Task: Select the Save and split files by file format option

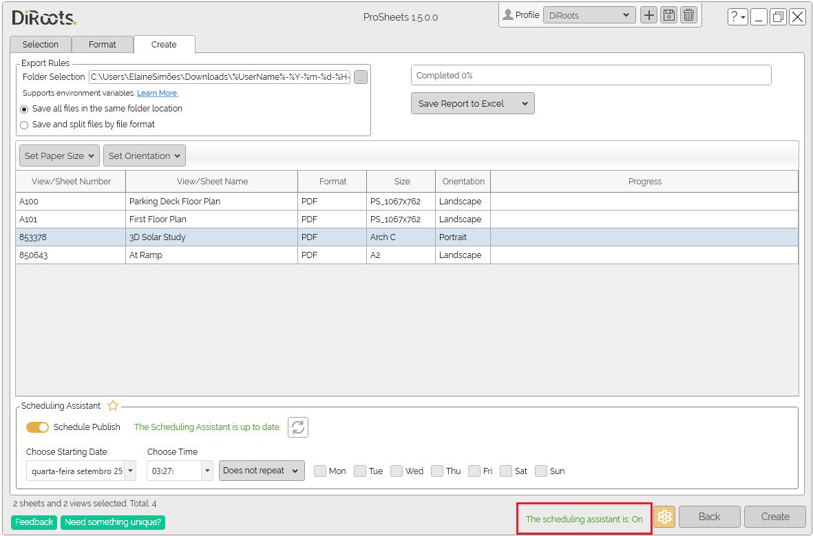Action: tap(24, 124)
